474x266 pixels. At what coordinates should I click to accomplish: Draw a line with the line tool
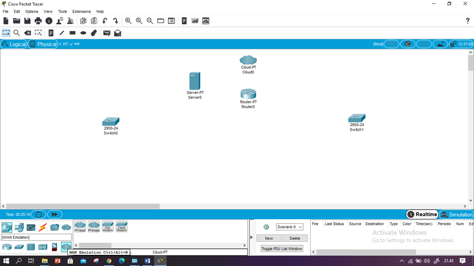[62, 33]
